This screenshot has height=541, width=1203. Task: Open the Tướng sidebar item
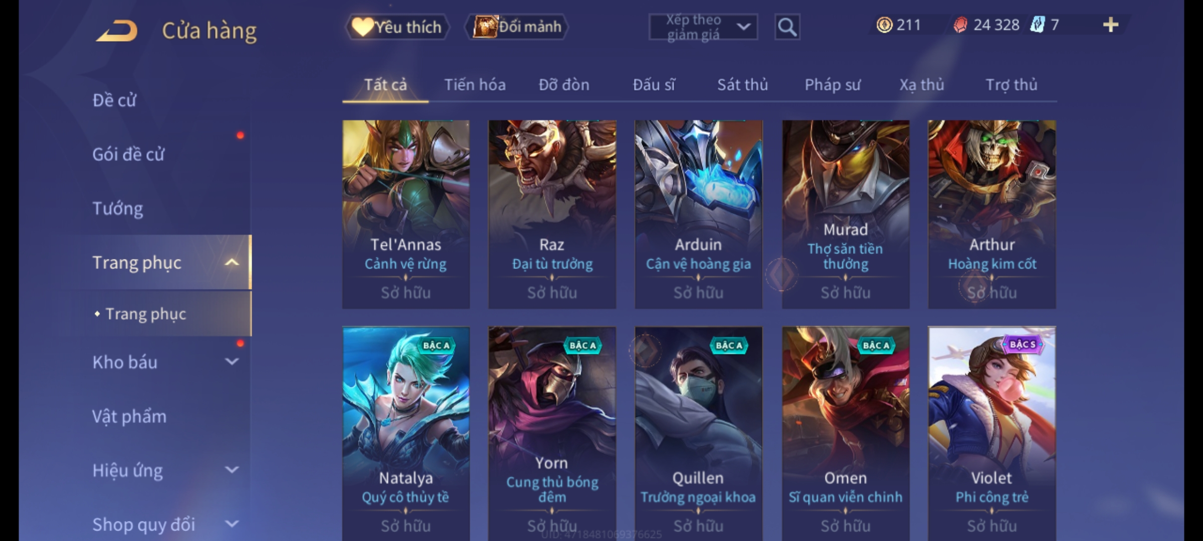click(x=118, y=208)
